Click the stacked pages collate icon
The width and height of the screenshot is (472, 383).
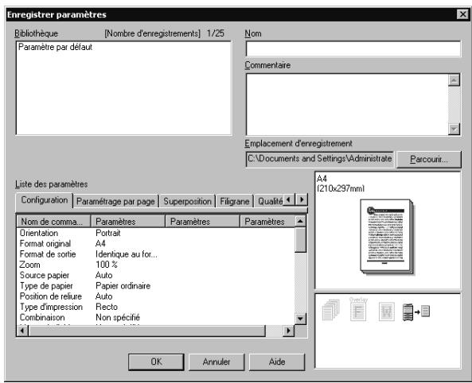pyautogui.click(x=331, y=310)
